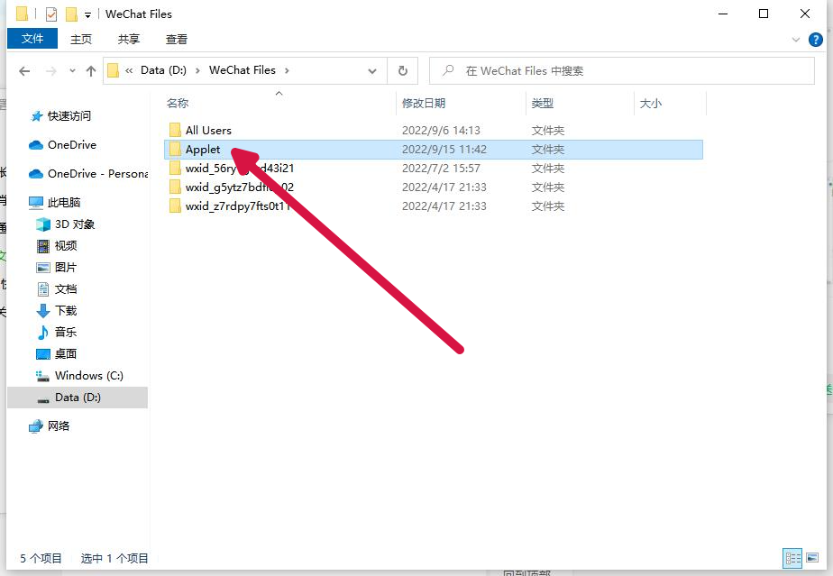Viewport: 833px width, 576px height.
Task: Switch to the 共享 ribbon tab
Action: click(x=129, y=39)
